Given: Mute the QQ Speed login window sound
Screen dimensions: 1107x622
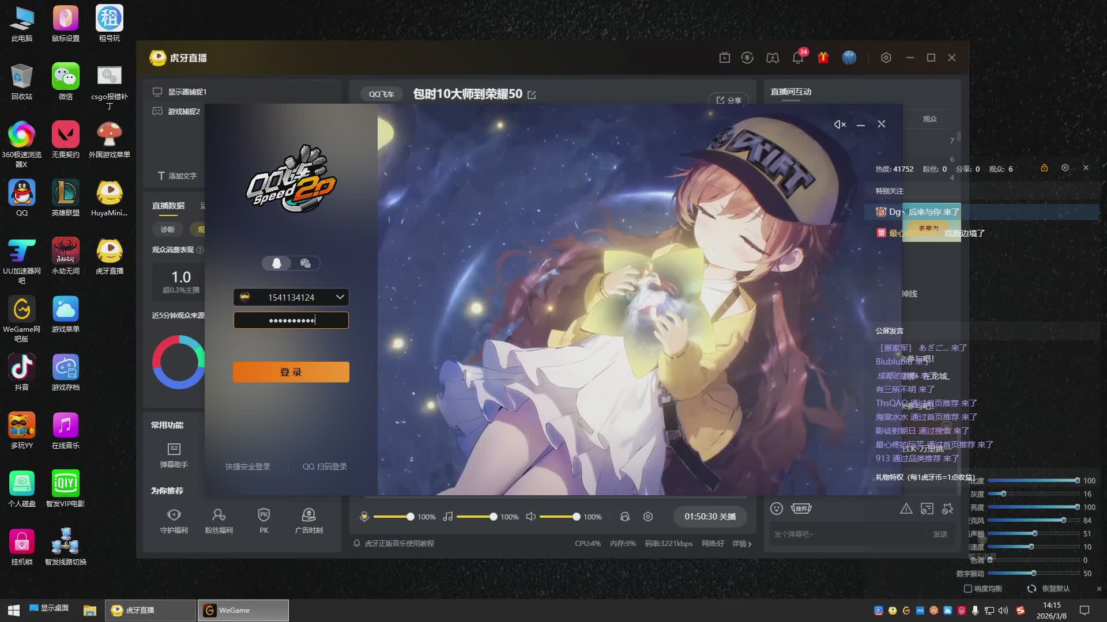Looking at the screenshot, I should (839, 124).
